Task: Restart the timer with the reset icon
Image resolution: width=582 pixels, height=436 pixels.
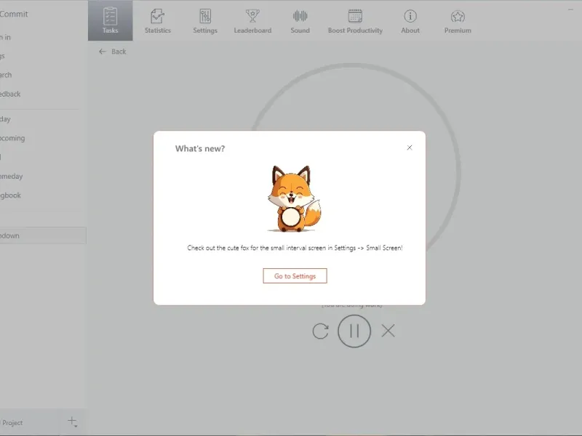Action: tap(320, 331)
